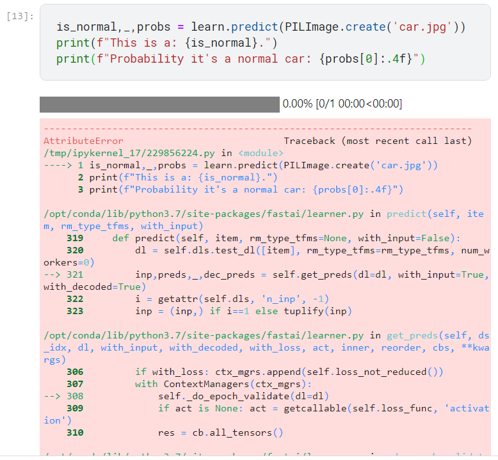Viewport: 498px width, 460px height.
Task: Click the AttributeError heading in the traceback
Action: 83,141
